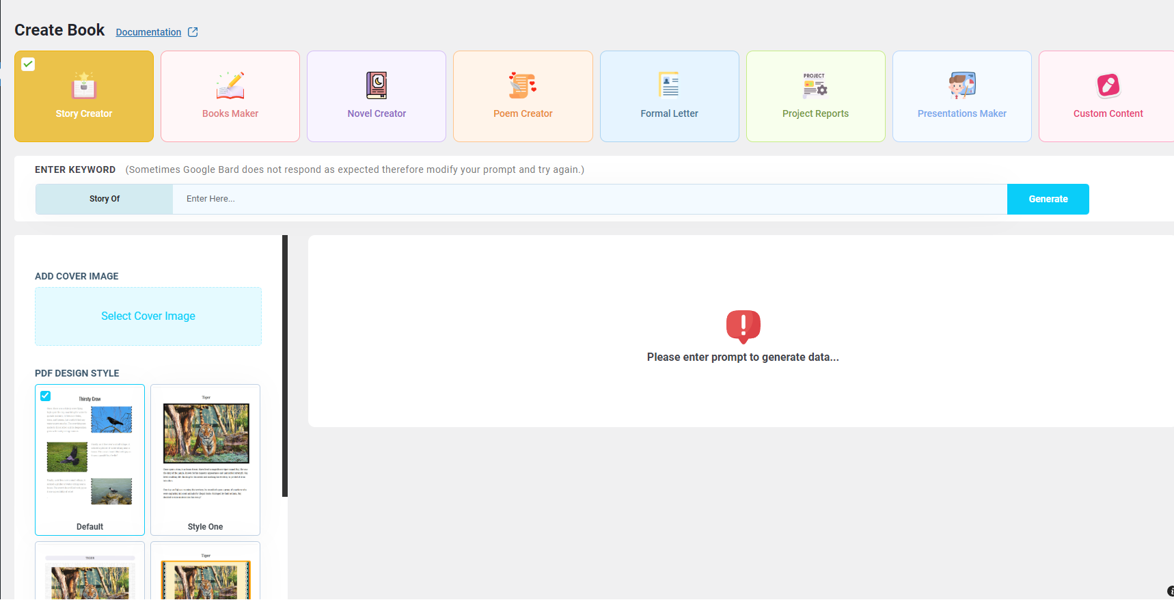Toggle the Default design style checkbox
Viewport: 1174px width, 600px height.
coord(46,396)
